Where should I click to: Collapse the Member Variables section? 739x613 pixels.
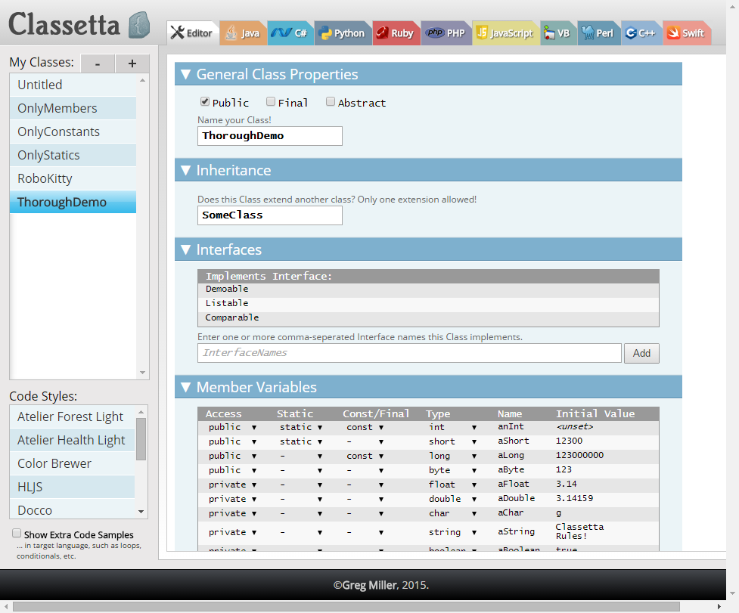click(x=185, y=386)
